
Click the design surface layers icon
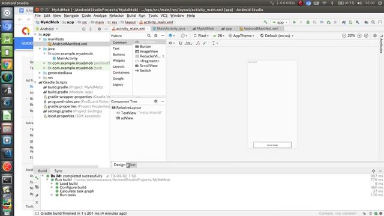pos(172,36)
